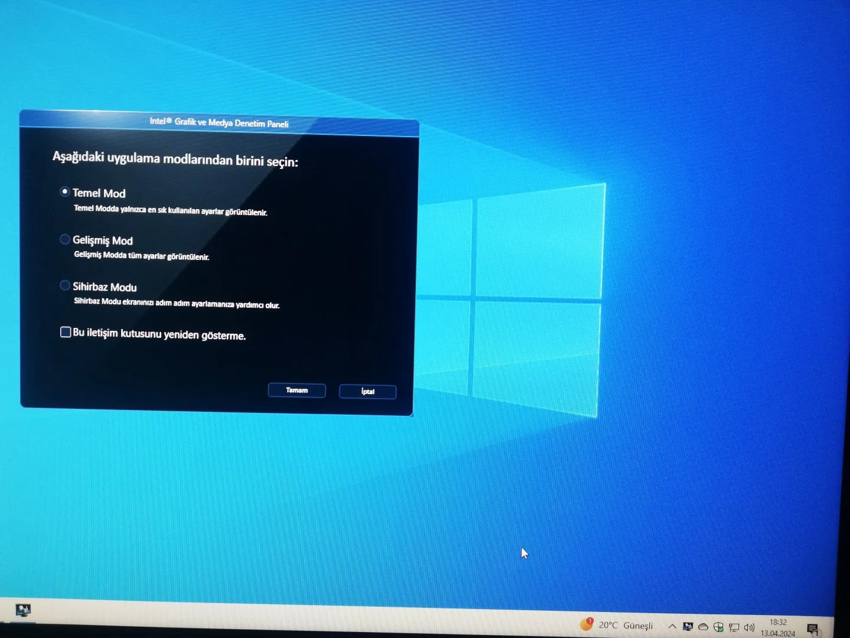This screenshot has height=638, width=850.
Task: Click the 'Gelişmiş Modda tüm ayarlar görüntülenir.' description
Action: coord(142,255)
